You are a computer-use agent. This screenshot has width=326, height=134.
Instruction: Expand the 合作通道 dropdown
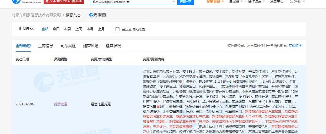coord(257,2)
